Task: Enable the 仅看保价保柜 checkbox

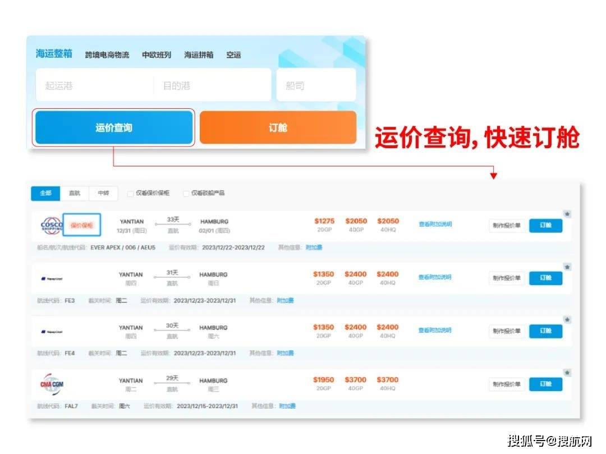Action: tap(130, 194)
